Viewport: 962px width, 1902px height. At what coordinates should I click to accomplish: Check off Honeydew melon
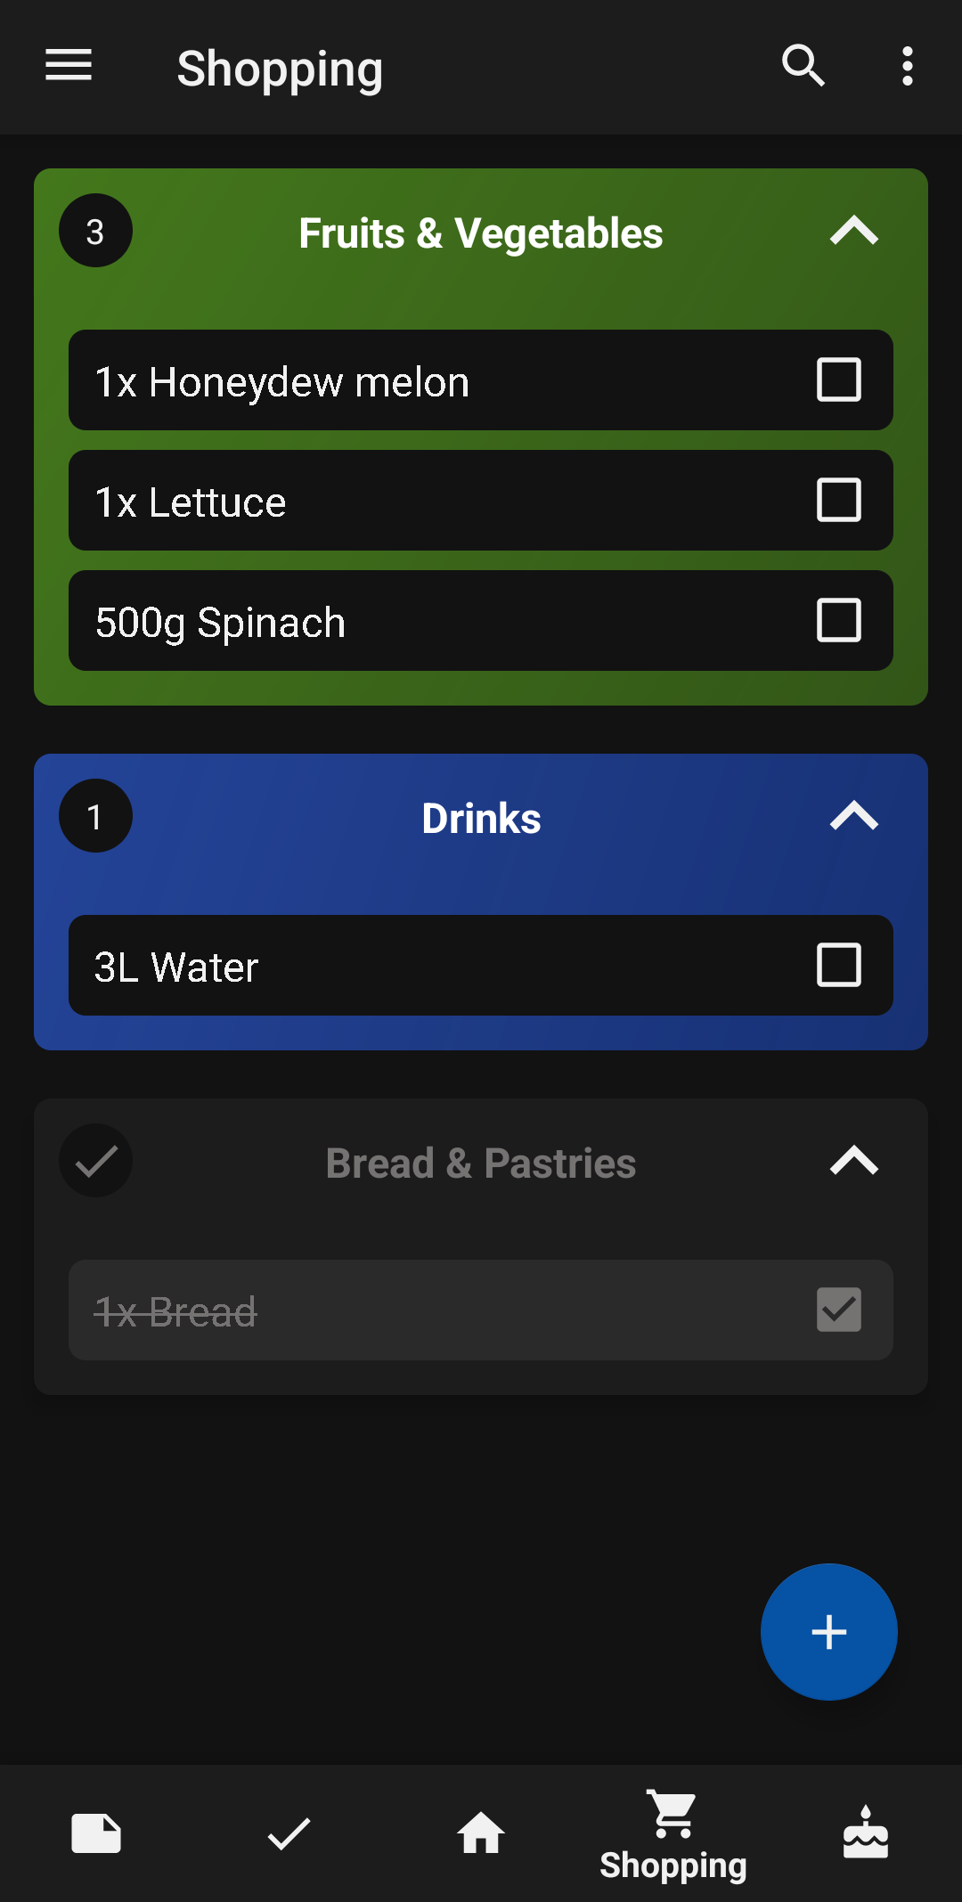coord(838,380)
